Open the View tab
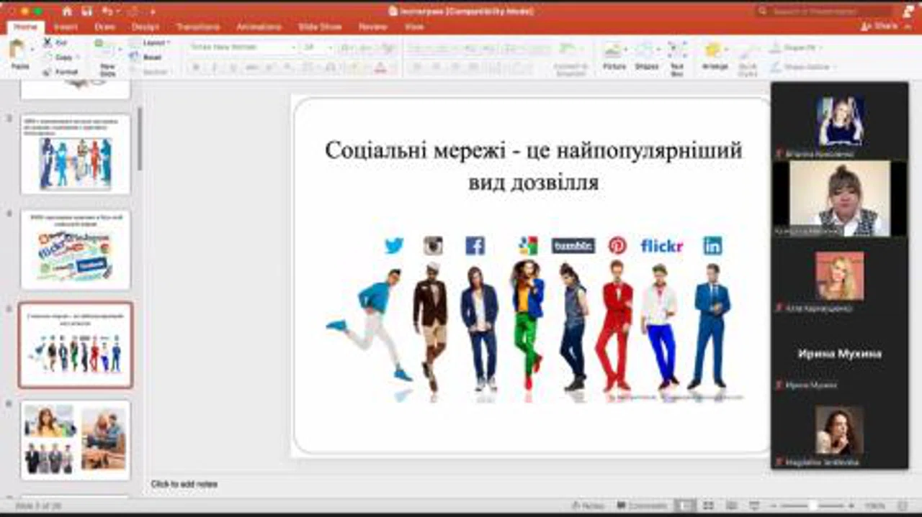The image size is (922, 517). [x=414, y=27]
